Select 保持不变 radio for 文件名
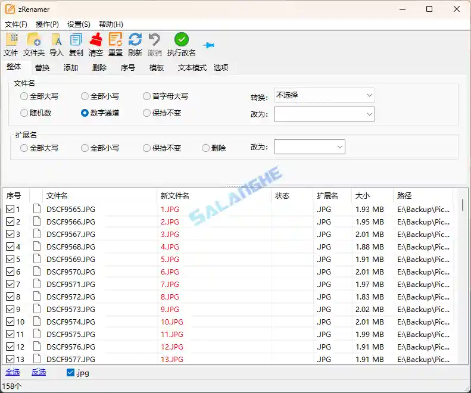The height and width of the screenshot is (393, 471). [146, 113]
